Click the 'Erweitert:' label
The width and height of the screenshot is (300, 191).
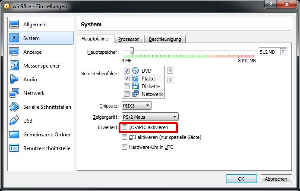tap(108, 127)
